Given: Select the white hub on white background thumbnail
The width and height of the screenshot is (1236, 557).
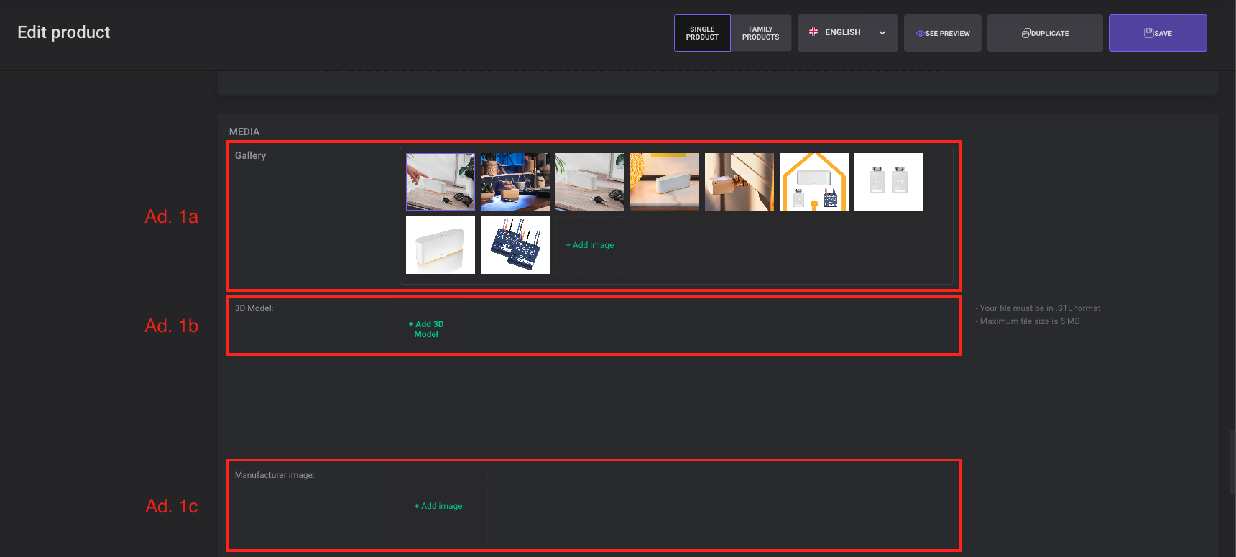Looking at the screenshot, I should 441,245.
